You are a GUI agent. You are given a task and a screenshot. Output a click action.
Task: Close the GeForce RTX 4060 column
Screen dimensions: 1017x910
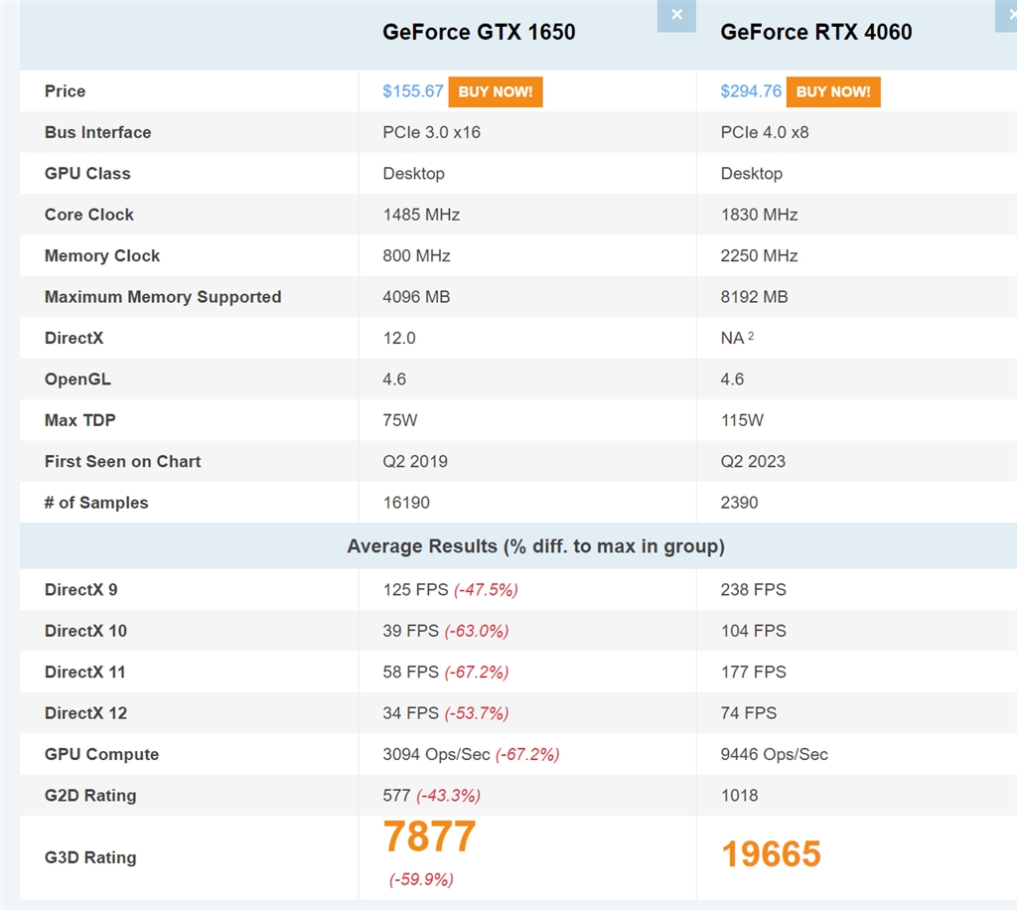(x=1008, y=15)
